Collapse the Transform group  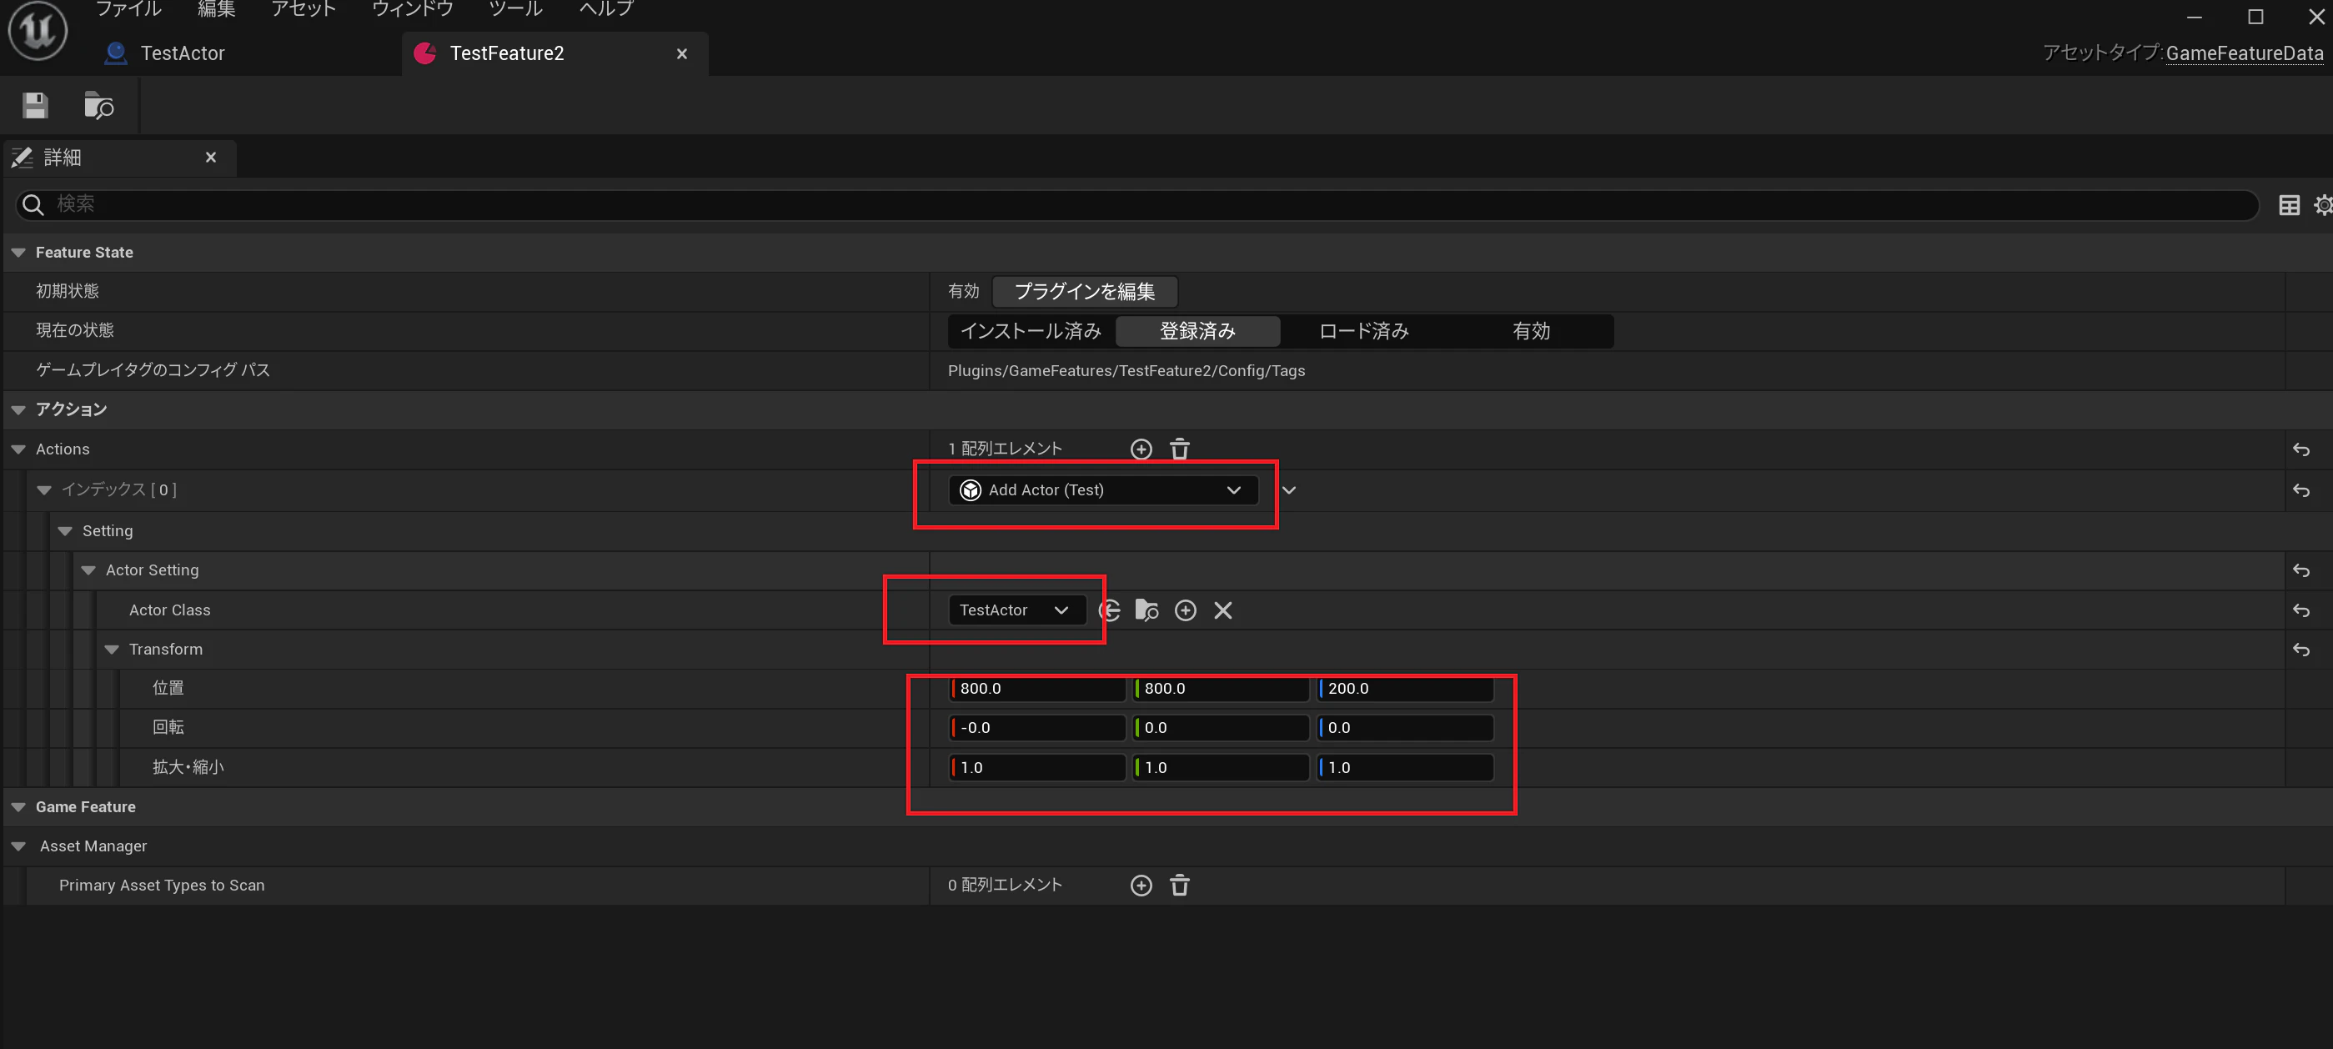[x=113, y=650]
